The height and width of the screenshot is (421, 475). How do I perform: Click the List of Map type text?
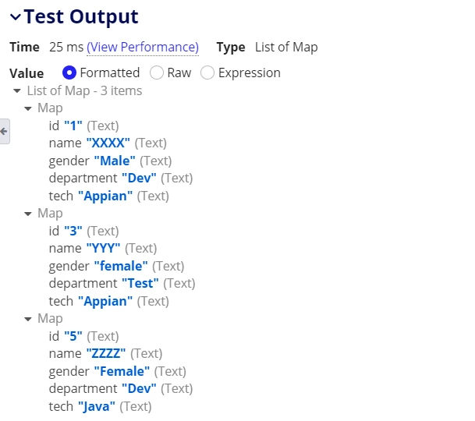coord(286,48)
